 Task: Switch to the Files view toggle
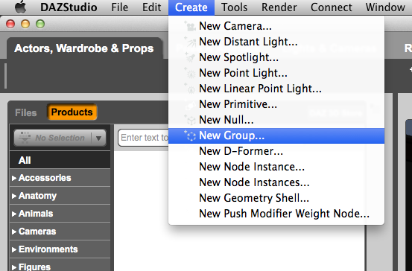tap(26, 112)
